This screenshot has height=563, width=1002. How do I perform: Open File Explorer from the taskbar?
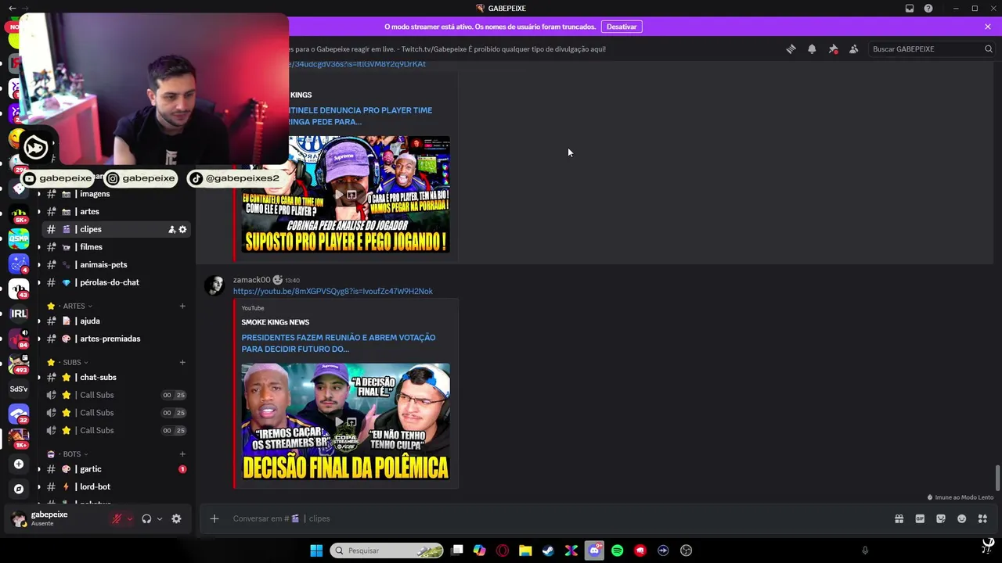(525, 550)
